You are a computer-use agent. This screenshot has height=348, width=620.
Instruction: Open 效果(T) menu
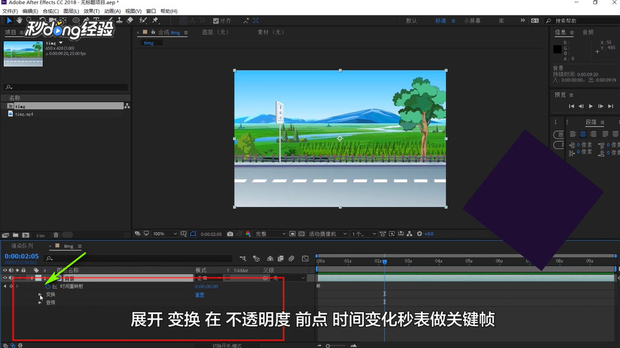92,11
